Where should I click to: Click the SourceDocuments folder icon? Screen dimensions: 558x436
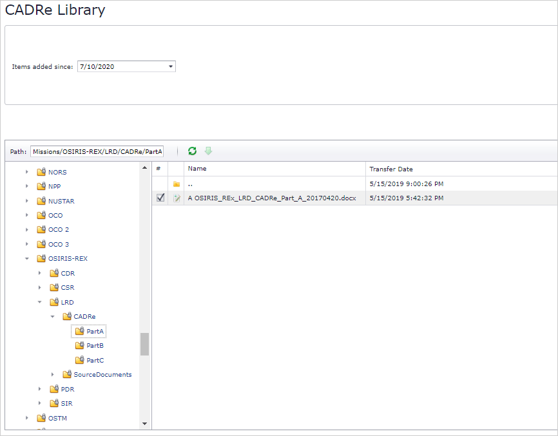67,375
